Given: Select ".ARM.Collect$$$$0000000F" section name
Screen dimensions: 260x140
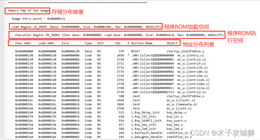Looking at the screenshot, I should (153, 84).
